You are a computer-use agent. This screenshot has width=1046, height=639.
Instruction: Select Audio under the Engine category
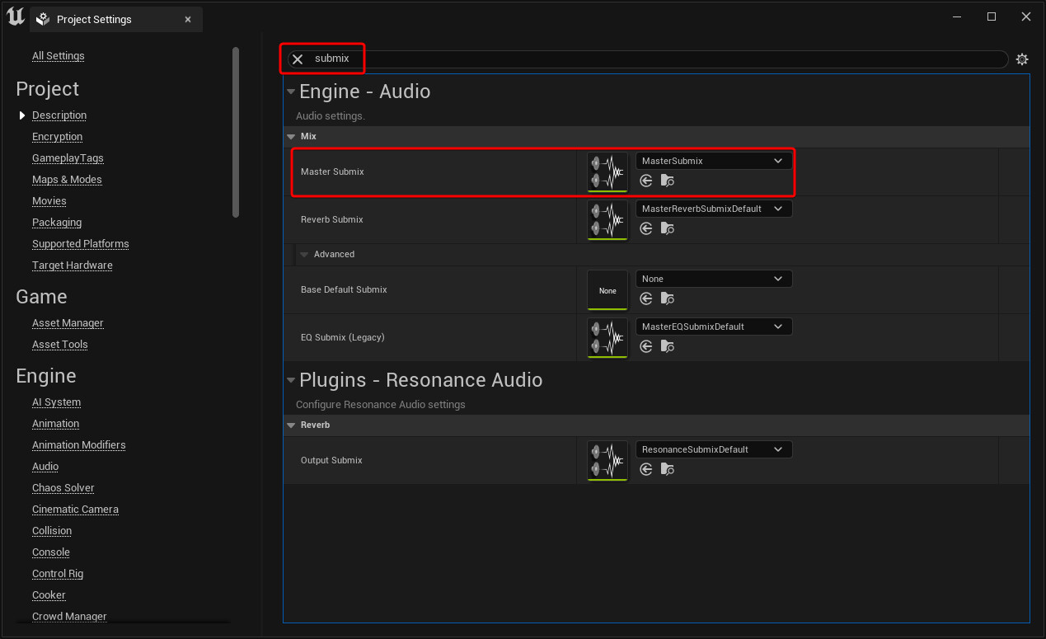pos(45,466)
